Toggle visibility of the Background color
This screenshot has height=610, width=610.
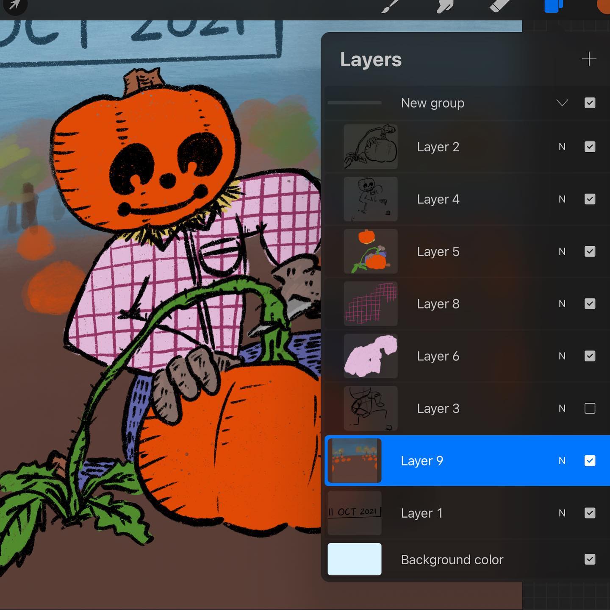(590, 560)
